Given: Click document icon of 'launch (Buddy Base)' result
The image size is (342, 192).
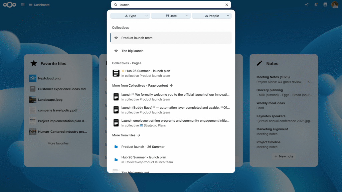Looking at the screenshot, I should point(116,110).
